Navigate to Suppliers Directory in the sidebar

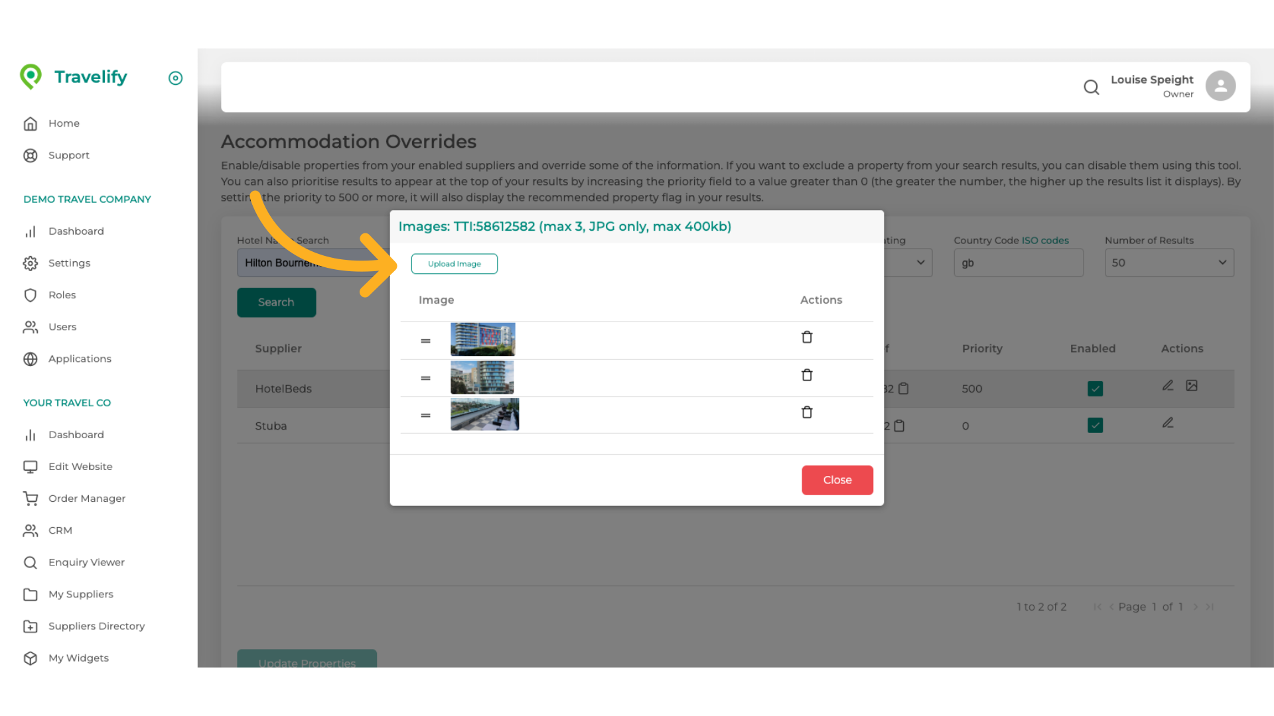coord(96,626)
